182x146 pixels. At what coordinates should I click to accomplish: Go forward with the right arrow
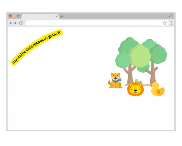pos(15,23)
